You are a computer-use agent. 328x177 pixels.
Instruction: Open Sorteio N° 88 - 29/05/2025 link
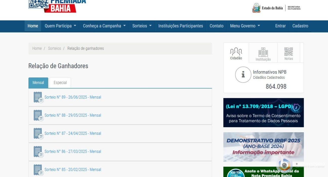coord(73,115)
